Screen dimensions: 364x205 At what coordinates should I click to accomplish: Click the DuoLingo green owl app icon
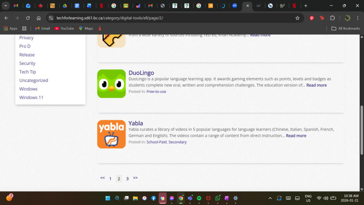coord(111,84)
